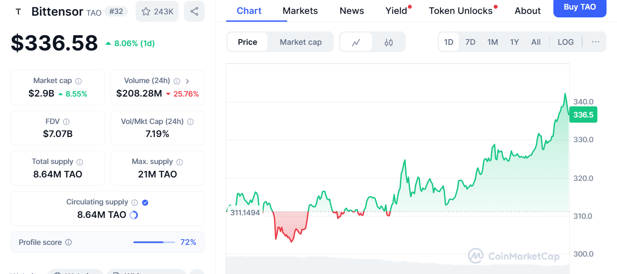Click the $336.58 price value
The image size is (617, 274).
tap(54, 43)
